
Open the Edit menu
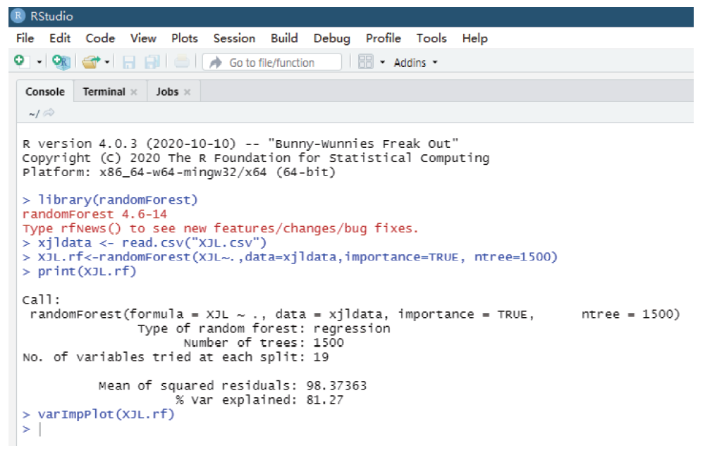click(x=60, y=39)
